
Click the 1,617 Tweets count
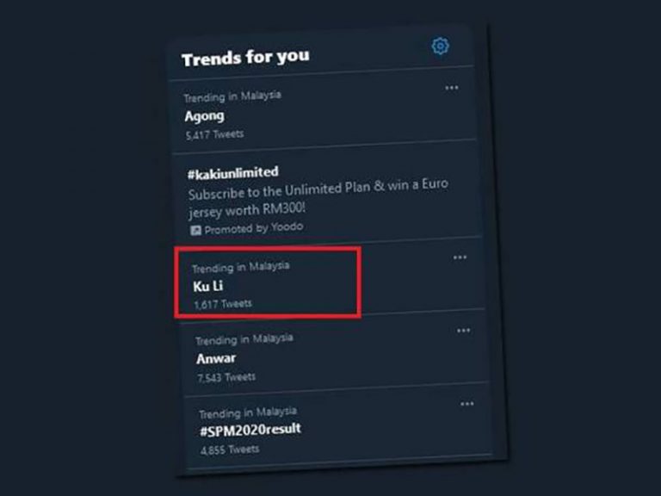[223, 304]
